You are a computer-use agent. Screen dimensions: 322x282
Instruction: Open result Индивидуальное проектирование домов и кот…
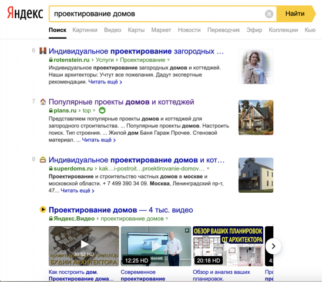coord(136,160)
